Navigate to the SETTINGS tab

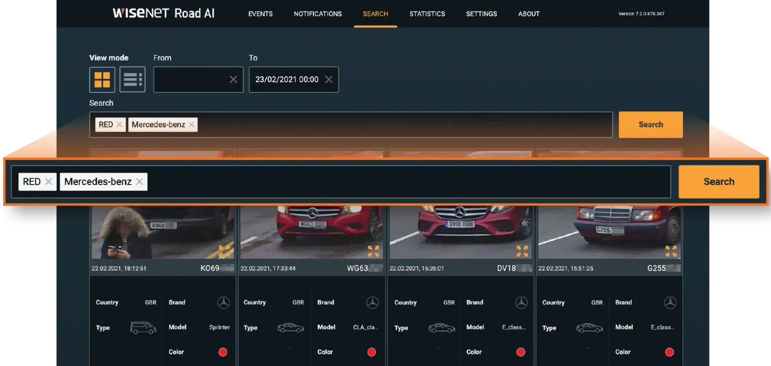[x=481, y=14]
